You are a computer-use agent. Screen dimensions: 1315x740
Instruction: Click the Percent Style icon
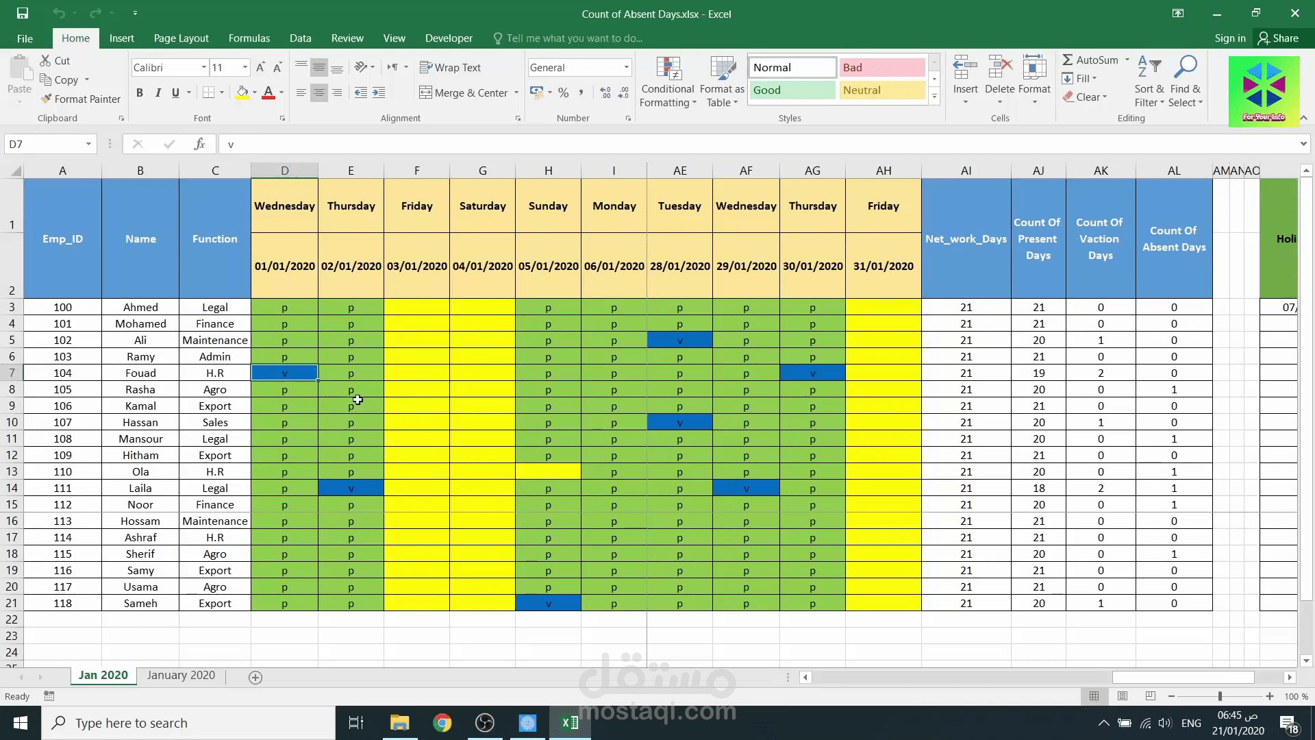(563, 92)
